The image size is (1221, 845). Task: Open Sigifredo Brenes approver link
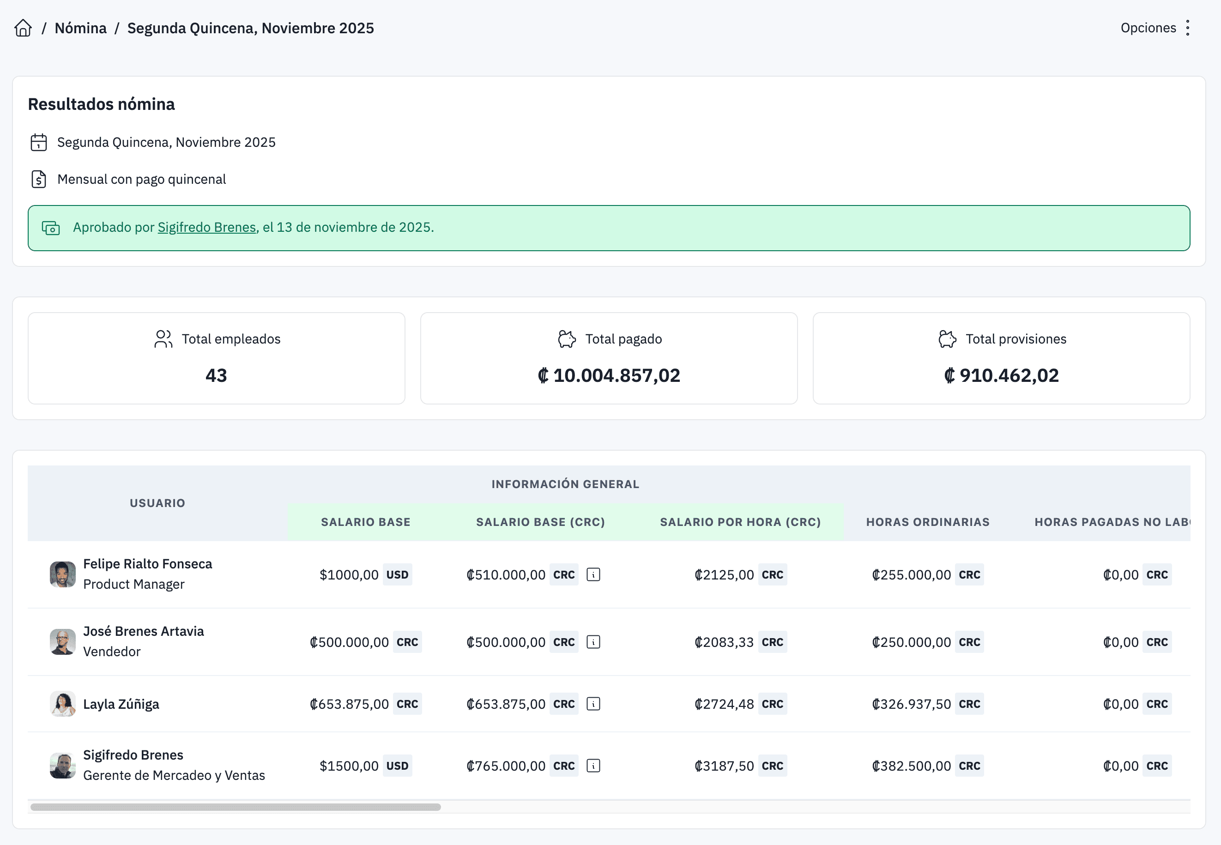click(x=206, y=227)
